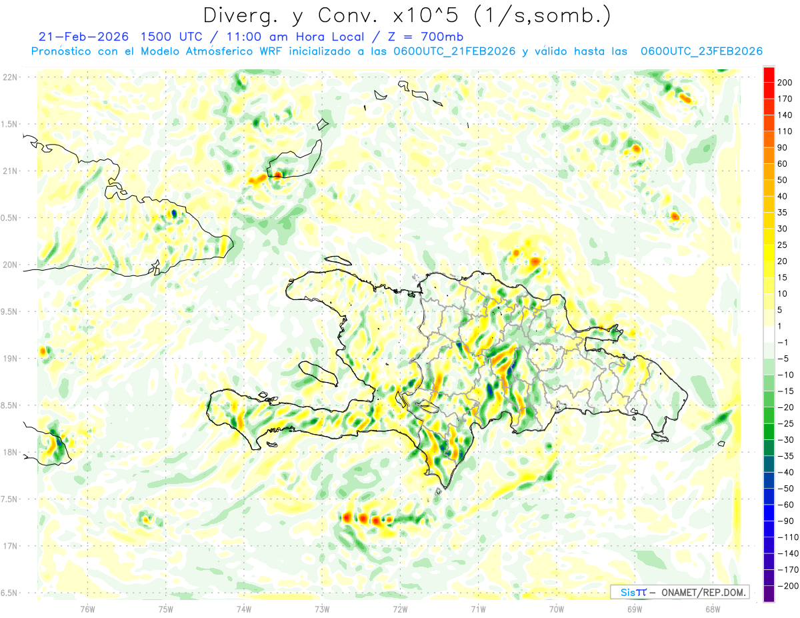Click the positive 40 color scale value
This screenshot has width=800, height=618.
coord(783,196)
